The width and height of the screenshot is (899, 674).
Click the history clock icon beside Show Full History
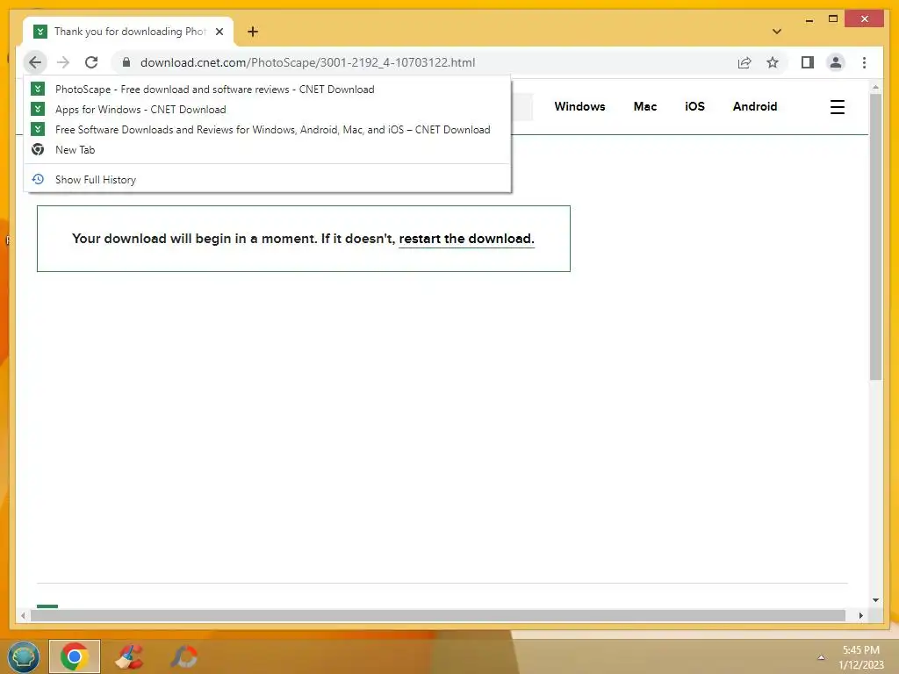point(38,179)
